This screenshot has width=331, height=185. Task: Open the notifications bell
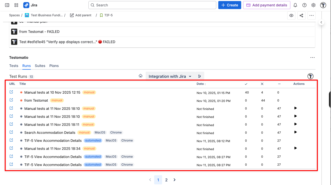pos(295,5)
